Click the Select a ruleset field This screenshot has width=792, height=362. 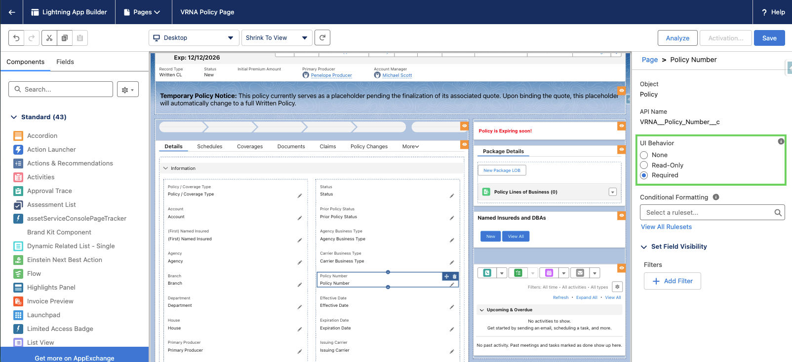[x=713, y=213]
